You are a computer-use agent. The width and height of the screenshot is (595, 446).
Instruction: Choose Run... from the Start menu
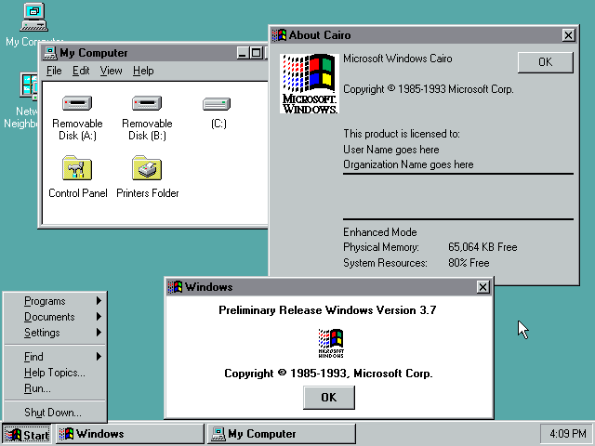click(56, 388)
